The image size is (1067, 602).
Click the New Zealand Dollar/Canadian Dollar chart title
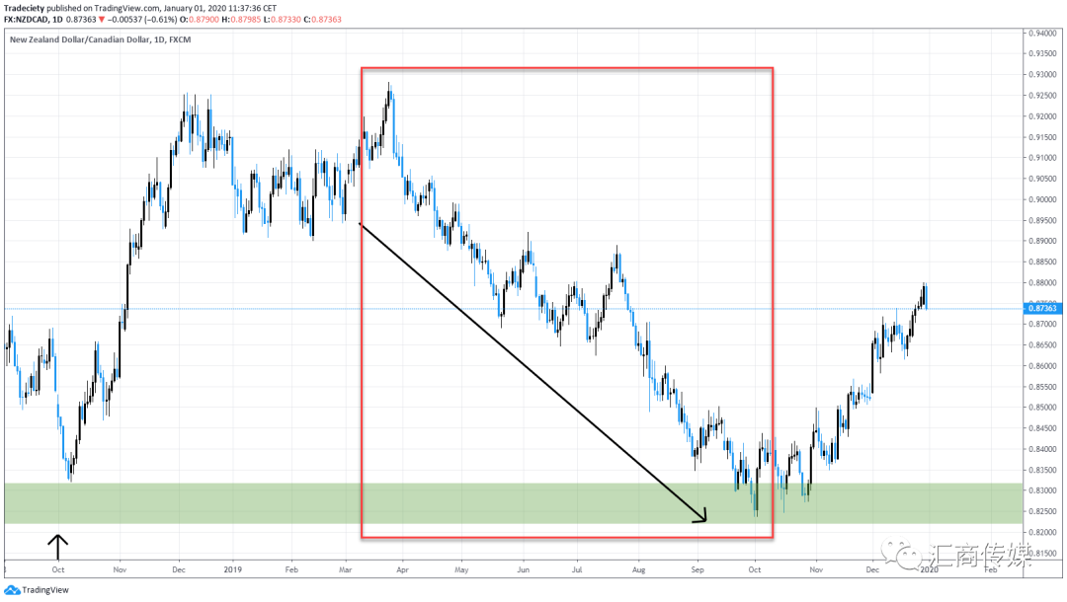[80, 39]
